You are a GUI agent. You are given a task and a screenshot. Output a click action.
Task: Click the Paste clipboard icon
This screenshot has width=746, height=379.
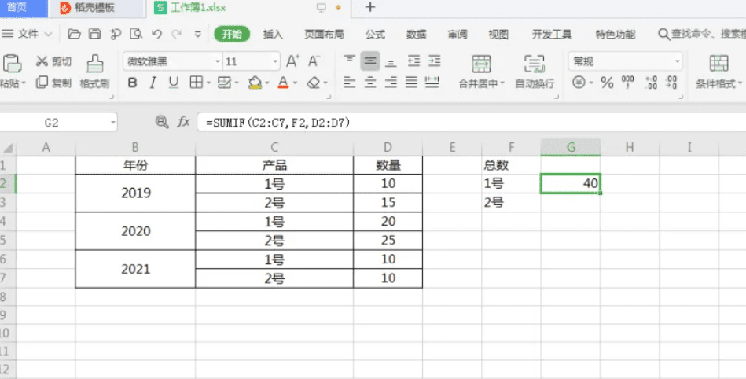[12, 63]
